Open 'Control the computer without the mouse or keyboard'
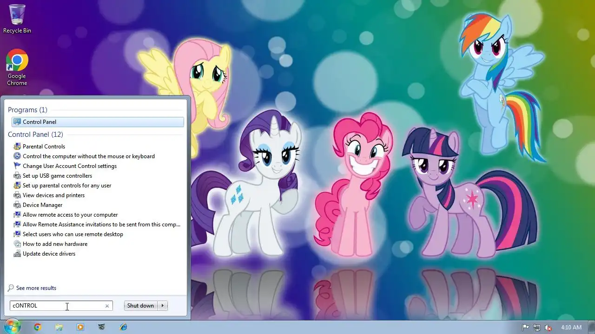The image size is (595, 334). point(89,156)
